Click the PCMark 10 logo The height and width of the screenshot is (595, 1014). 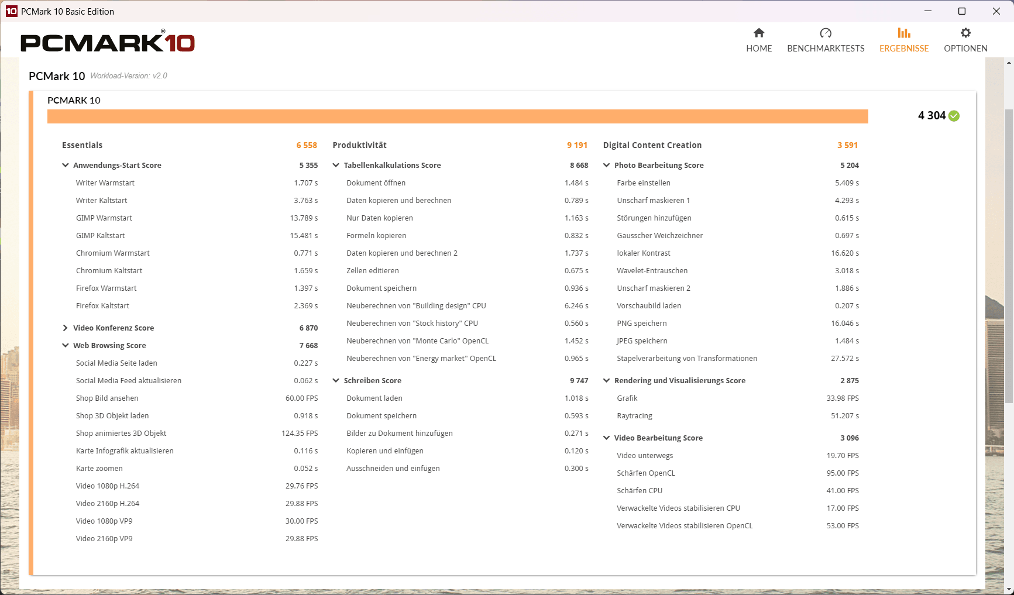(x=108, y=43)
